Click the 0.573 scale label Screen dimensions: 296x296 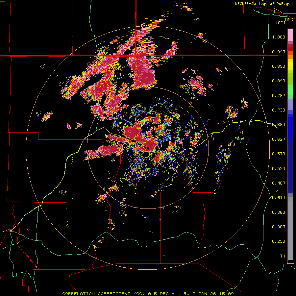[279, 154]
